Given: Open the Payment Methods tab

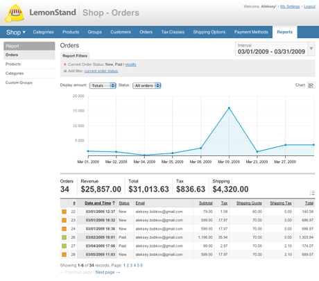Looking at the screenshot, I should pyautogui.click(x=251, y=32).
